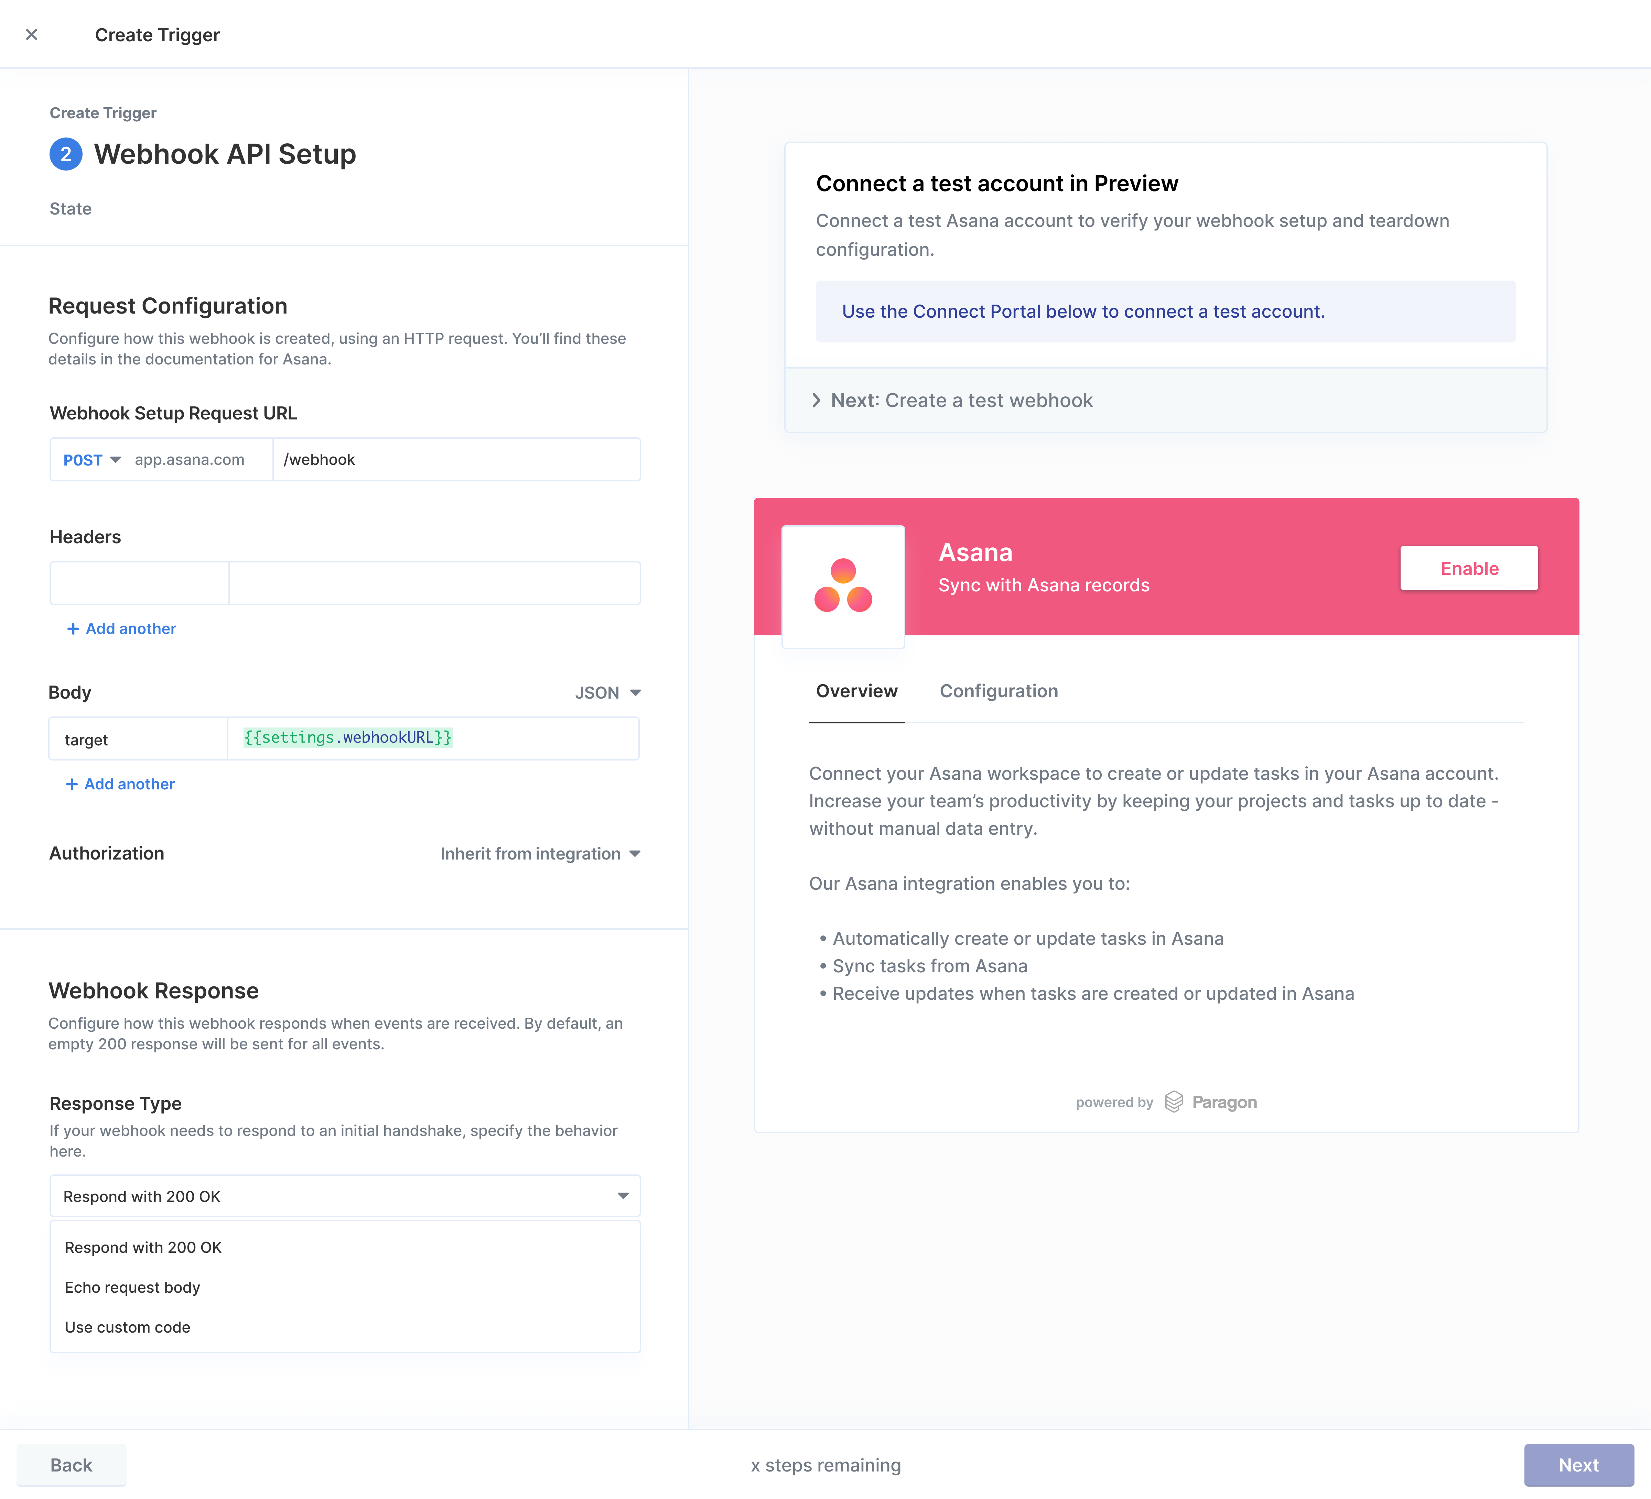
Task: Click the Paragon logo icon
Action: point(1174,1102)
